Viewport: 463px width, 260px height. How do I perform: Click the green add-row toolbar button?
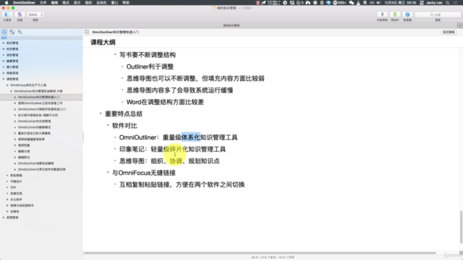395,14
